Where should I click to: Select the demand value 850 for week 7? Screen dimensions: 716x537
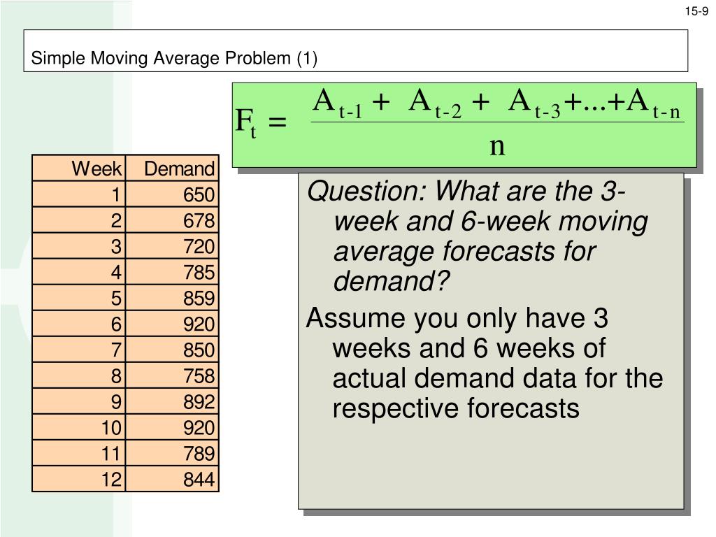pos(172,350)
